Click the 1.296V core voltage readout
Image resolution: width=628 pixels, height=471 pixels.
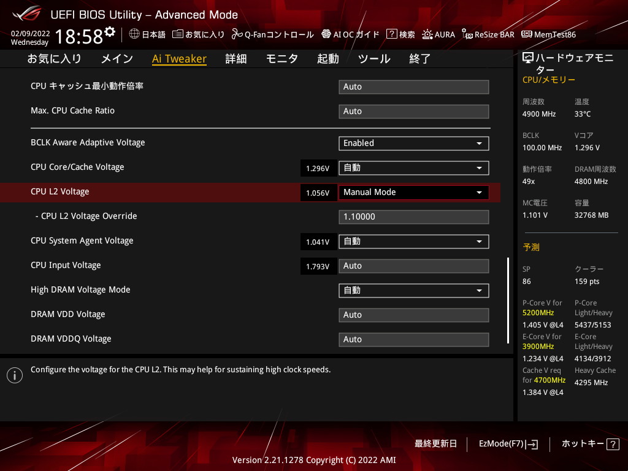tap(318, 168)
